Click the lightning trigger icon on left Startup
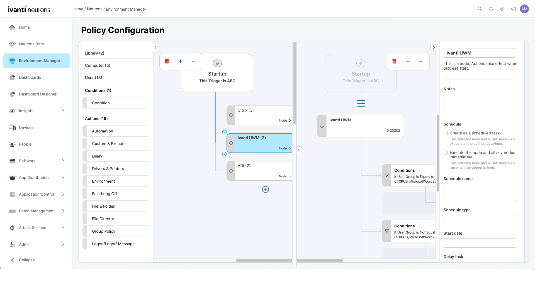535x285 pixels. click(x=217, y=63)
